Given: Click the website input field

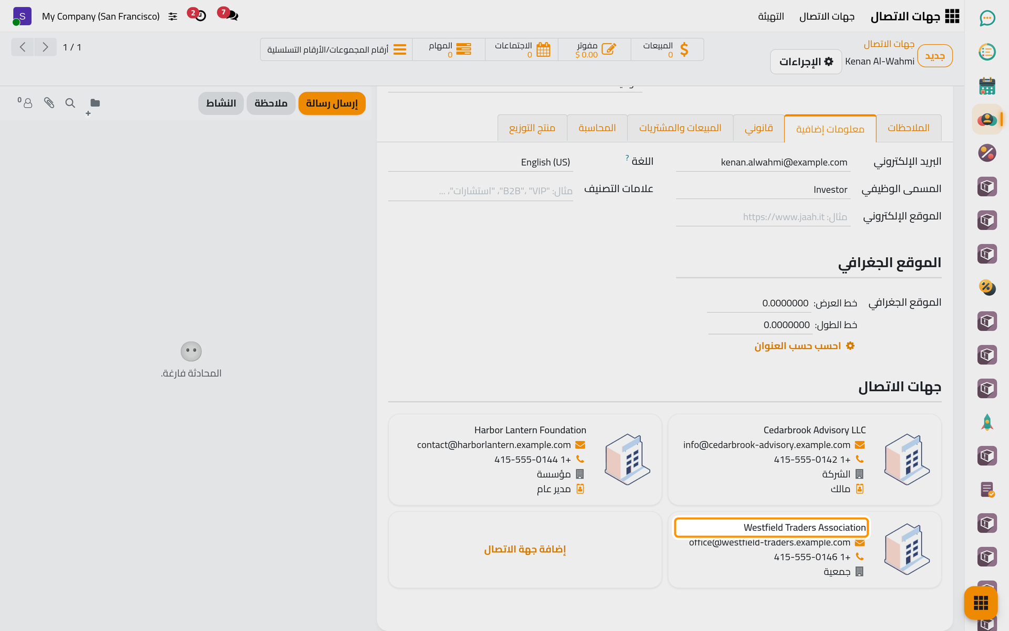Looking at the screenshot, I should tap(763, 217).
